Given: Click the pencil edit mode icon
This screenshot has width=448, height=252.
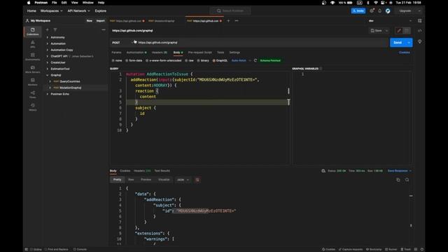Looking at the screenshot, I should [x=399, y=31].
